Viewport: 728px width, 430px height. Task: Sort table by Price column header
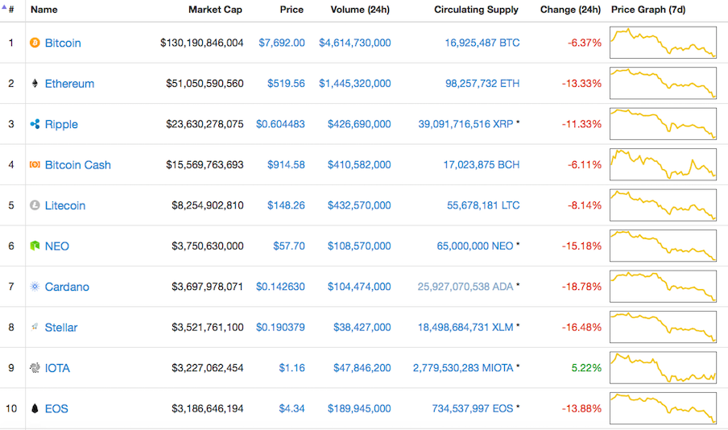coord(292,10)
